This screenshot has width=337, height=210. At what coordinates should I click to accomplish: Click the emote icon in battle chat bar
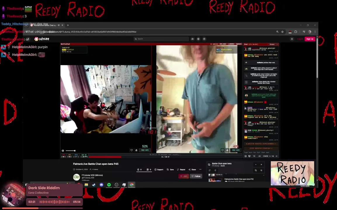[246, 156]
